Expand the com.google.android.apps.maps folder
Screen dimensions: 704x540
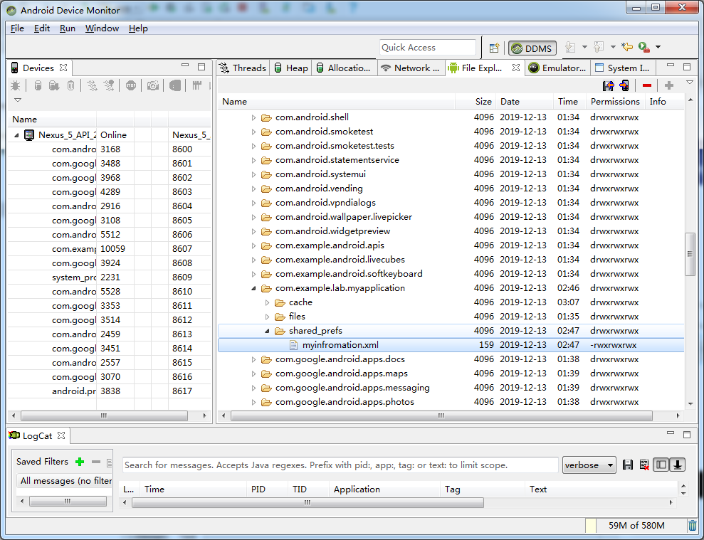(x=253, y=374)
